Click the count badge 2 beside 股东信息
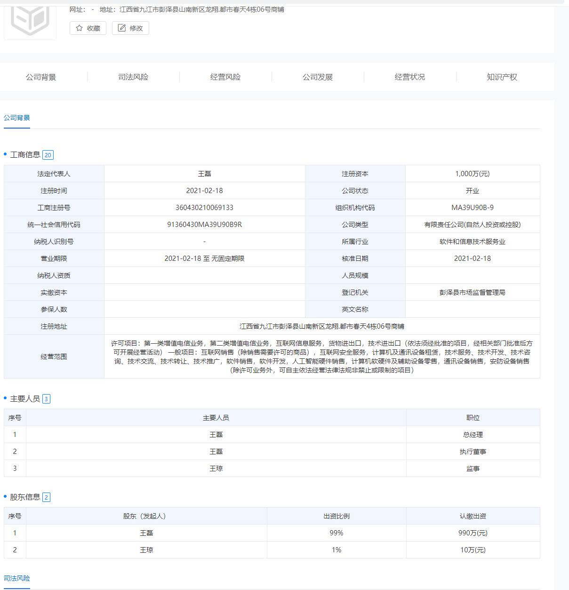 (x=46, y=497)
